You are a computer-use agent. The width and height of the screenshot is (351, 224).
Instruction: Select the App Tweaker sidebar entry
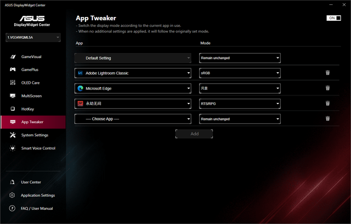33,122
